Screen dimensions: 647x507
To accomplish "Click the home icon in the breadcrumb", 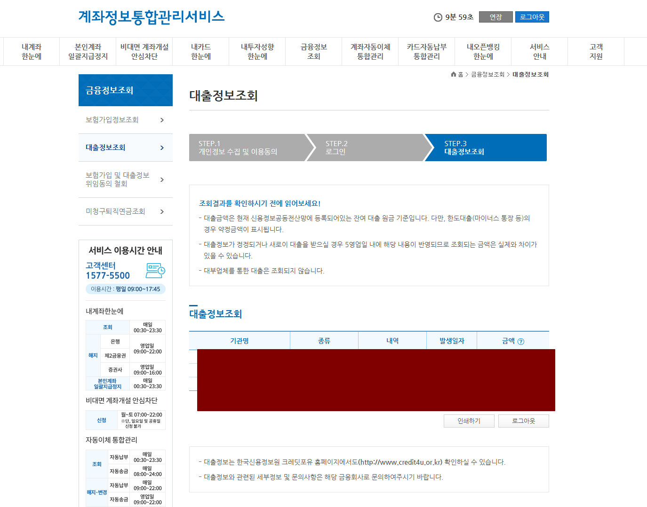I will [453, 74].
